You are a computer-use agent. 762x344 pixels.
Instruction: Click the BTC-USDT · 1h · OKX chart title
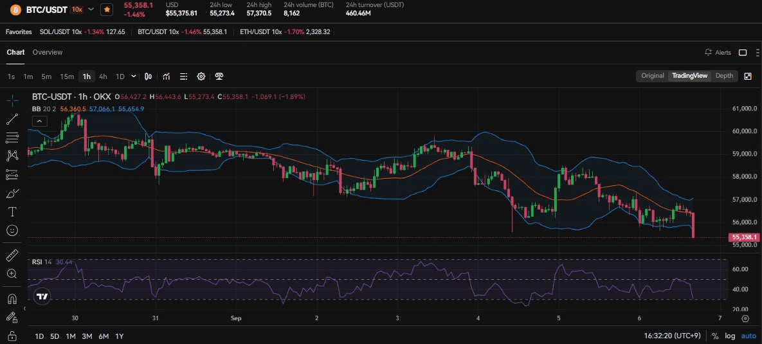[71, 96]
